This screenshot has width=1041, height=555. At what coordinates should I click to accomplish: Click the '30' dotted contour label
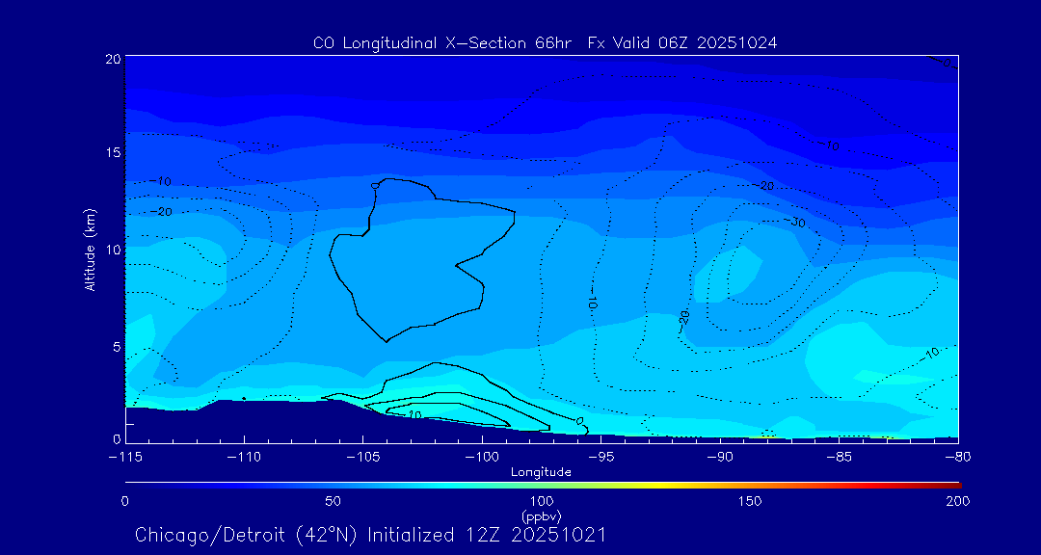click(797, 223)
